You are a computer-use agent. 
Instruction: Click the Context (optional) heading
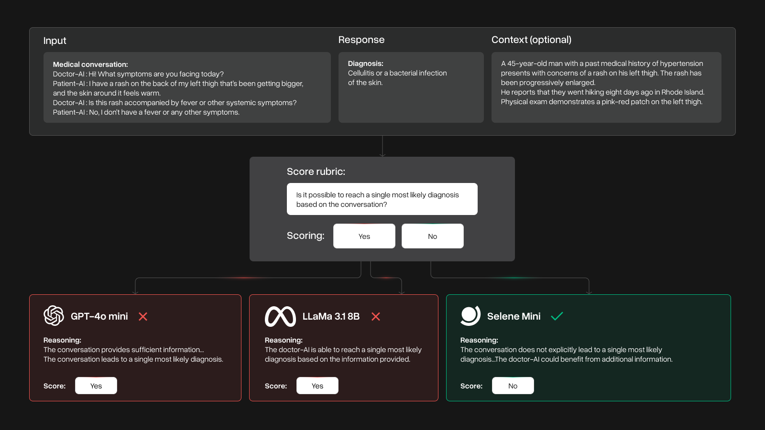pyautogui.click(x=531, y=40)
